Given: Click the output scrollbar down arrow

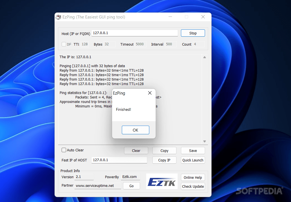Looking at the screenshot, I should coord(204,141).
